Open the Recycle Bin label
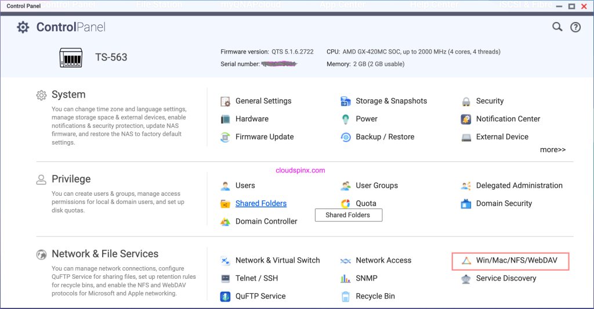594x309 pixels. 375,296
